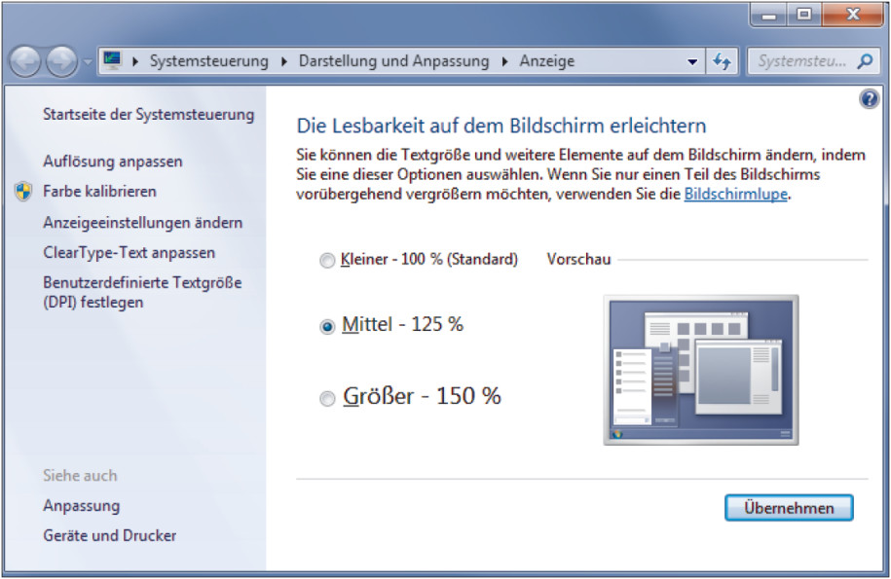Refresh the page with the refresh icon
891x579 pixels.
tap(722, 61)
